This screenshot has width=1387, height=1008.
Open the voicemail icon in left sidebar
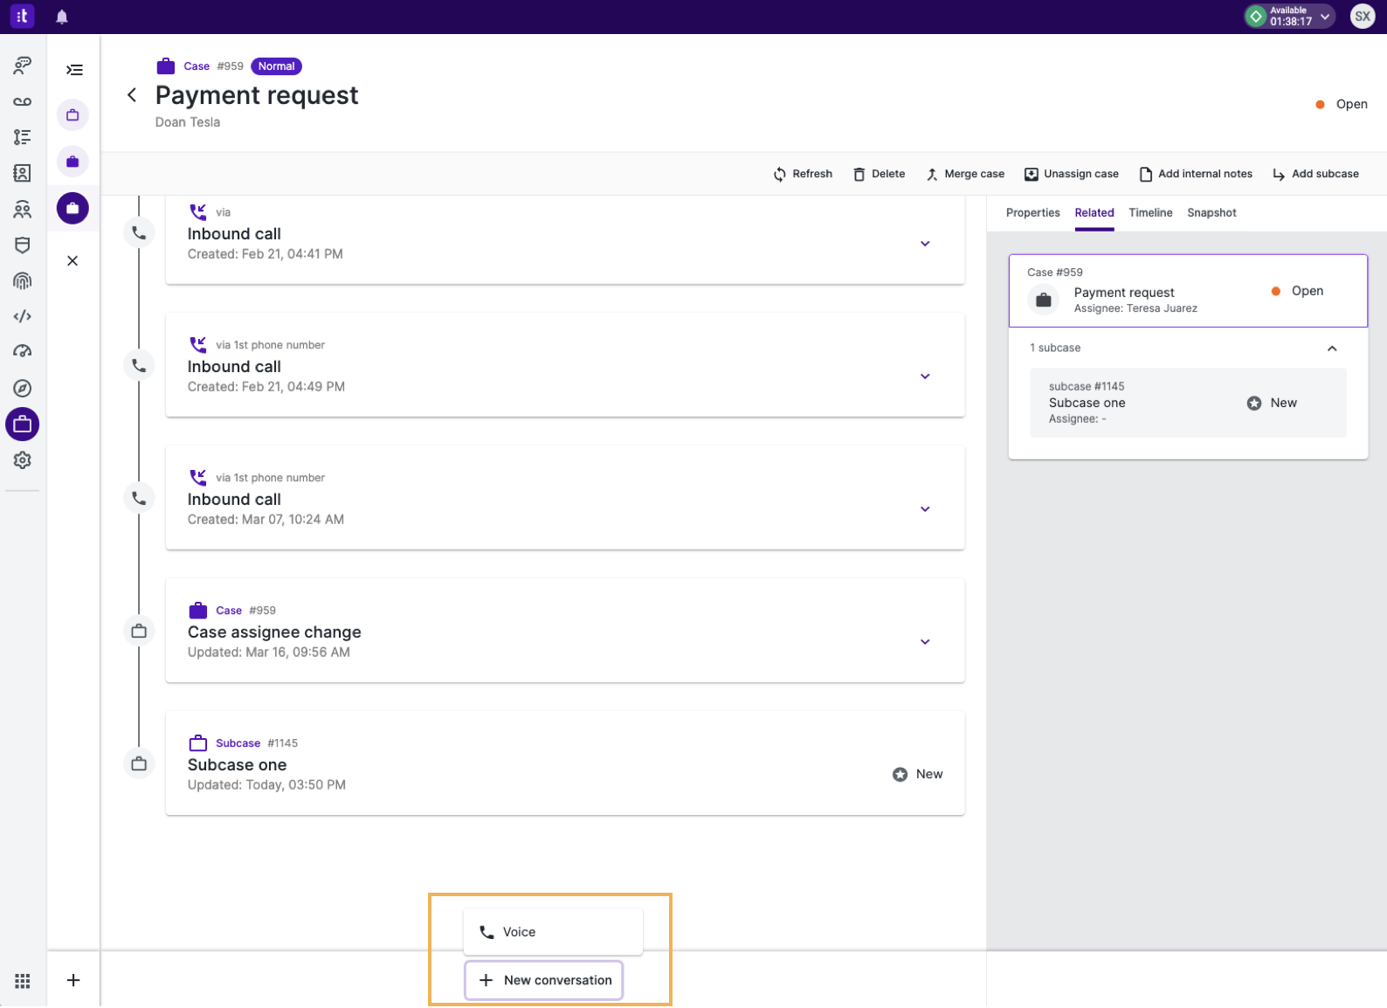pos(23,101)
